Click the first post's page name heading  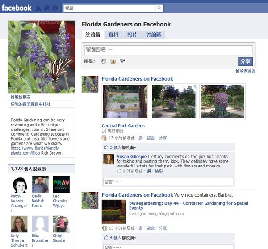[x=137, y=79]
